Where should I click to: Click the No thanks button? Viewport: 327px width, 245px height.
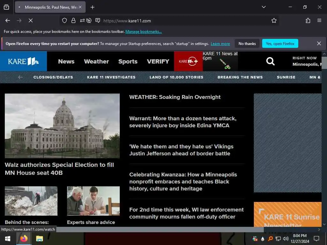click(247, 43)
